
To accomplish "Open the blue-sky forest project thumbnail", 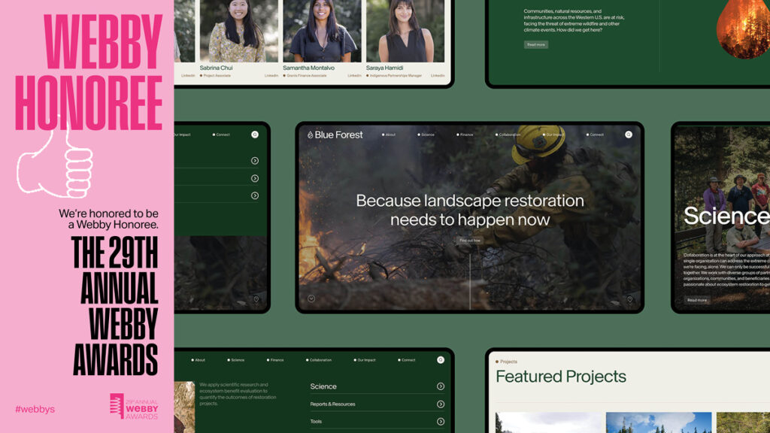I will pyautogui.click(x=659, y=422).
